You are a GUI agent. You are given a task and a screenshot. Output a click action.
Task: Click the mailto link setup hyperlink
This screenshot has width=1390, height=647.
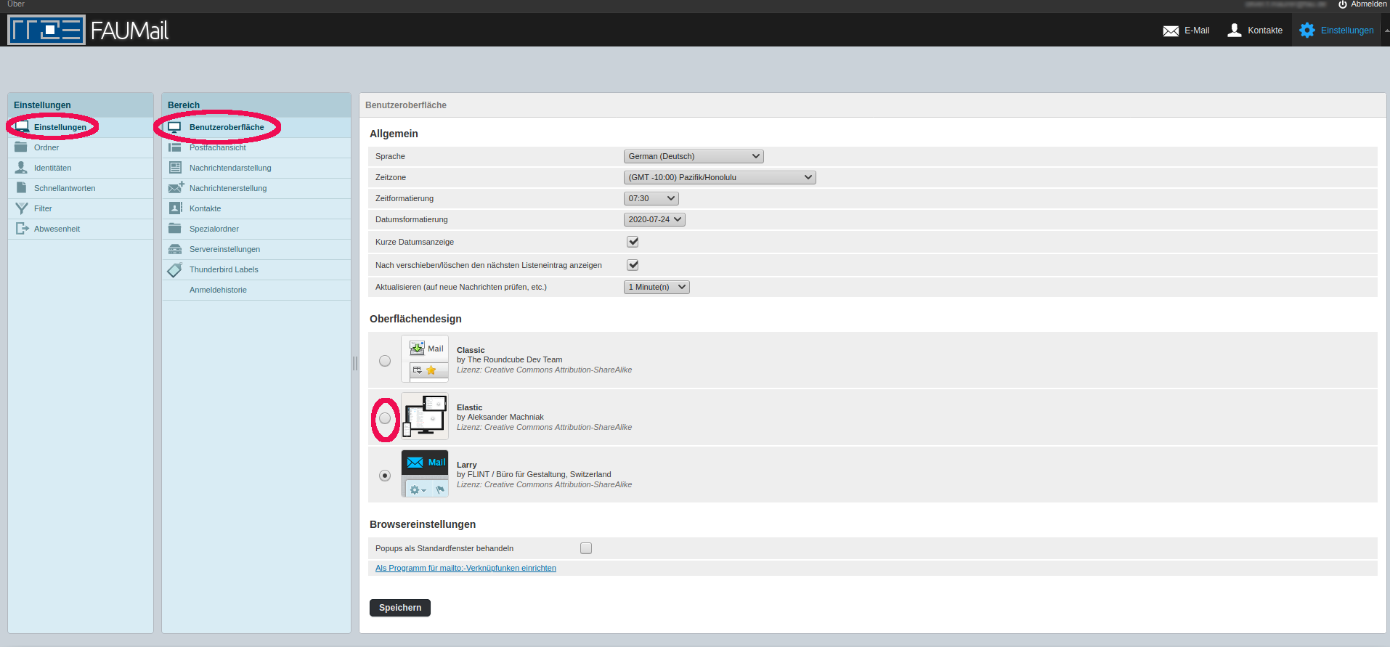(x=466, y=568)
